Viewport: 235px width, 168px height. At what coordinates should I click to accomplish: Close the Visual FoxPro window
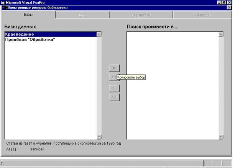(229, 2)
